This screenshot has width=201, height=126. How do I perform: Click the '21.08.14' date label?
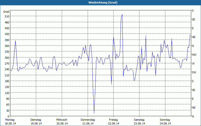click(x=88, y=123)
